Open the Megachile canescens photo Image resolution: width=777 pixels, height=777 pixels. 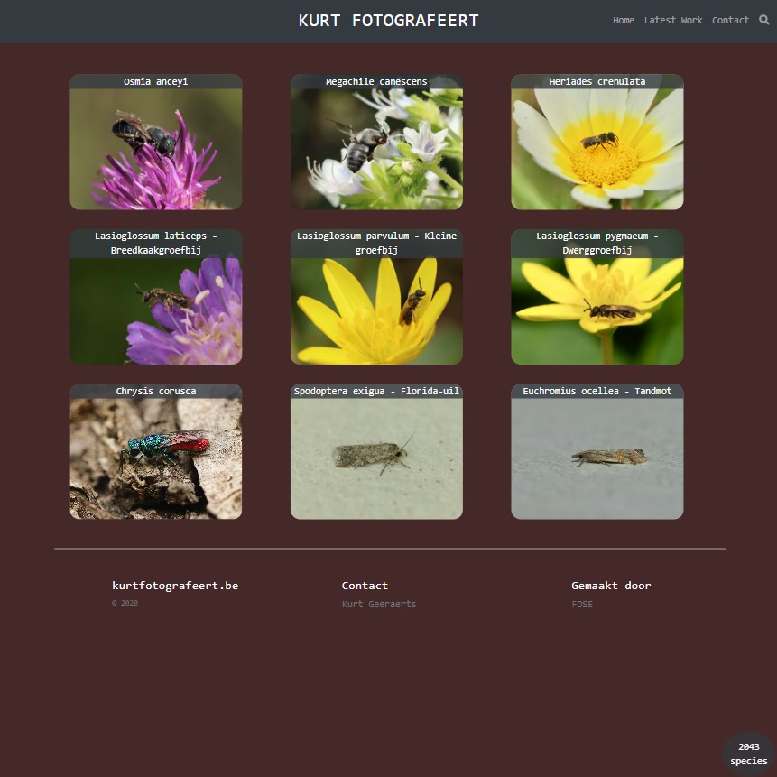(x=376, y=149)
